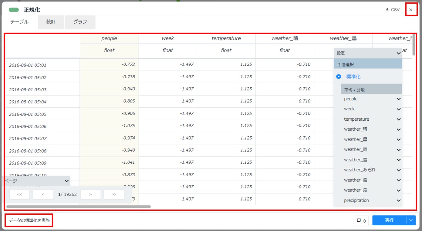The width and height of the screenshot is (422, 231).
Task: Switch to the 統計 tab
Action: (51, 22)
